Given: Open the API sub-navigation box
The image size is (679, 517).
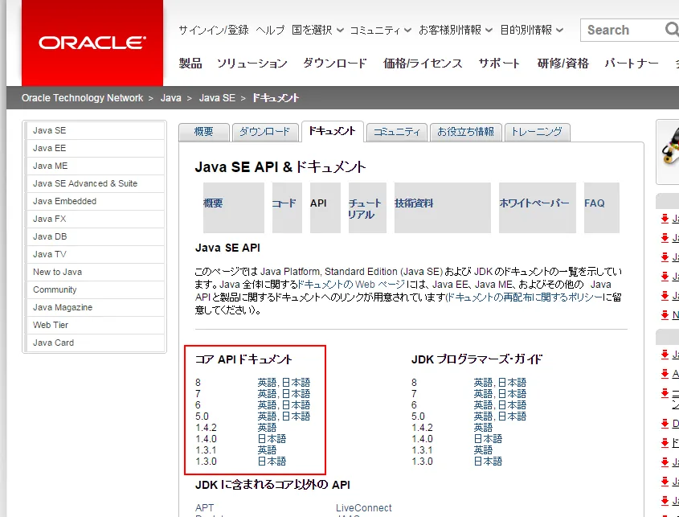Looking at the screenshot, I should tap(325, 207).
